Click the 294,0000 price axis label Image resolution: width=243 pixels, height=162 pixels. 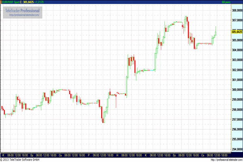coord(237,149)
